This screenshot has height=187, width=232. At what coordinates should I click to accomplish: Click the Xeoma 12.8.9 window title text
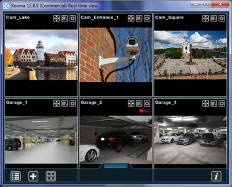(x=54, y=6)
